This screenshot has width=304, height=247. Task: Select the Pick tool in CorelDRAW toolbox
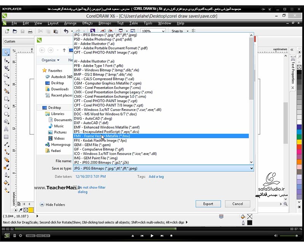click(x=6, y=52)
